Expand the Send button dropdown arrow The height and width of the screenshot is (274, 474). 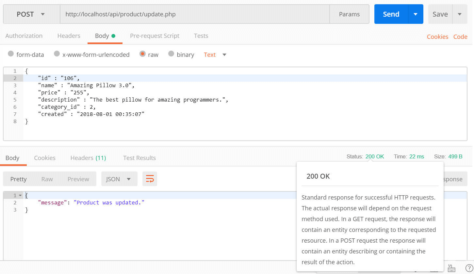click(416, 14)
